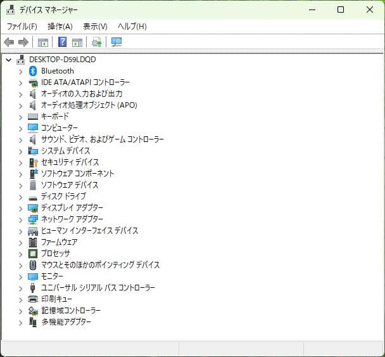
Task: Expand the ディスプレイ アダプター category
Action: (x=21, y=209)
